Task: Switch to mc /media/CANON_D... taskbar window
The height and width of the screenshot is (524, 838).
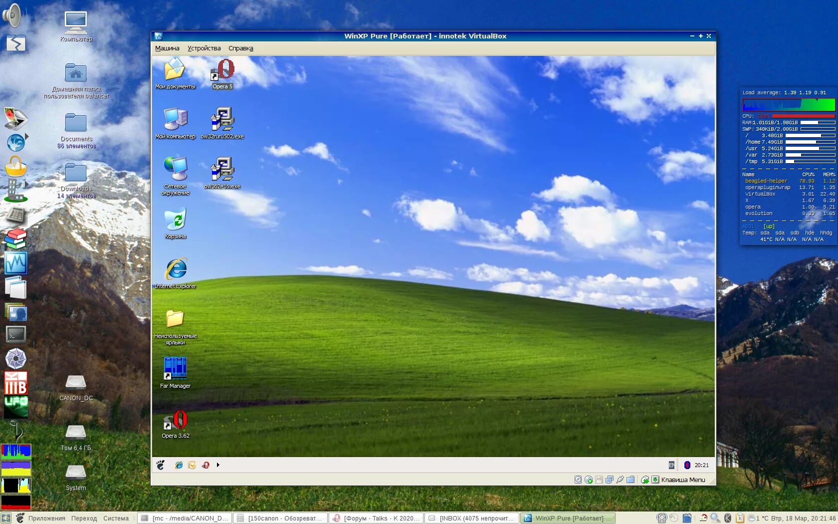Action: pos(184,519)
